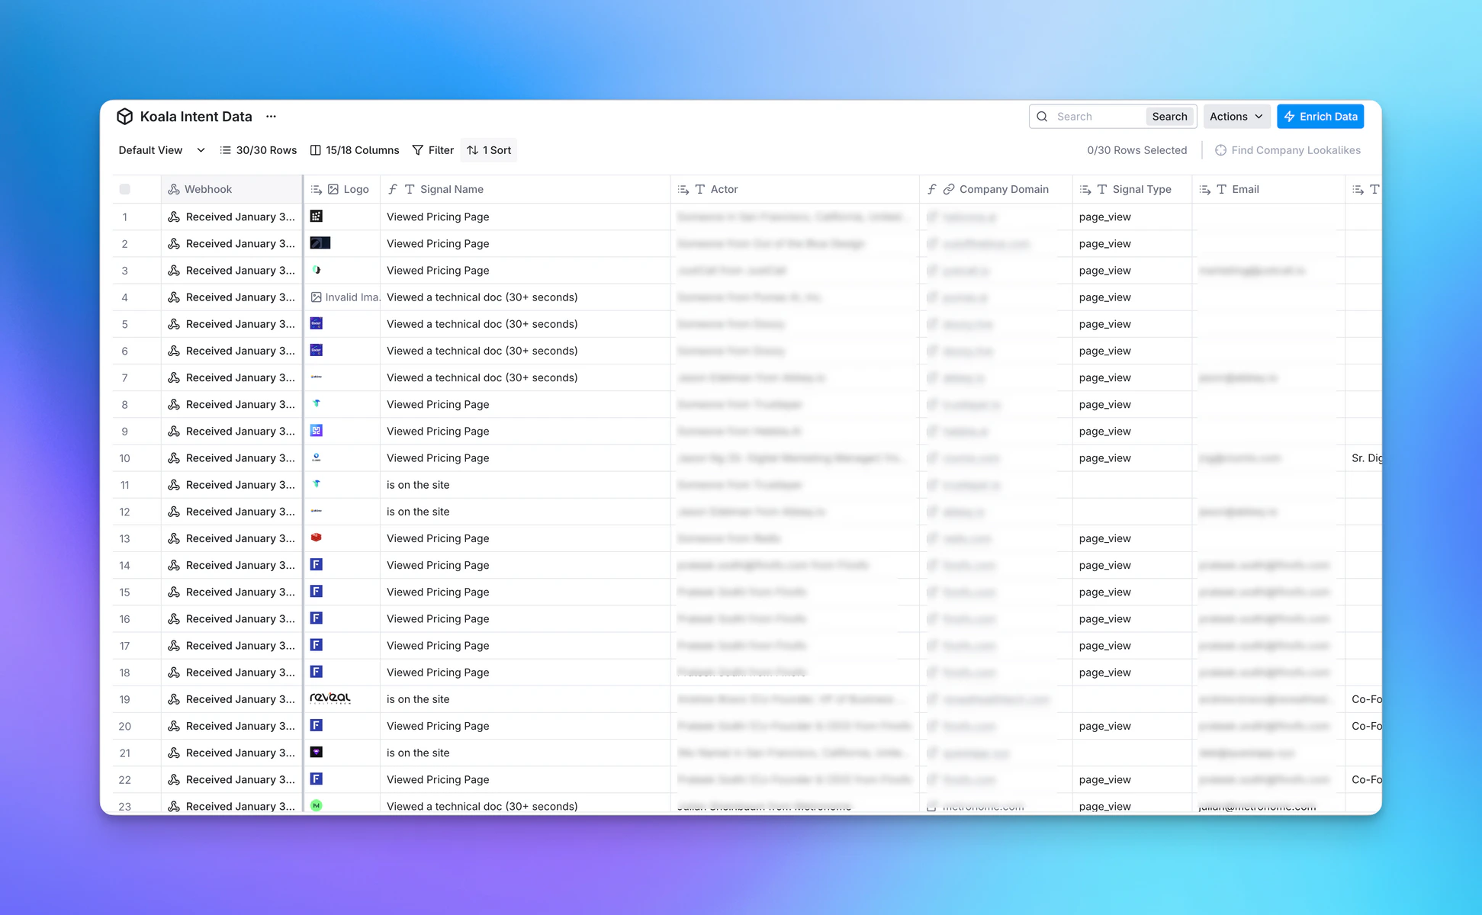Click the webhook icon in row 1
Screen dimensions: 1482x915
coord(174,217)
